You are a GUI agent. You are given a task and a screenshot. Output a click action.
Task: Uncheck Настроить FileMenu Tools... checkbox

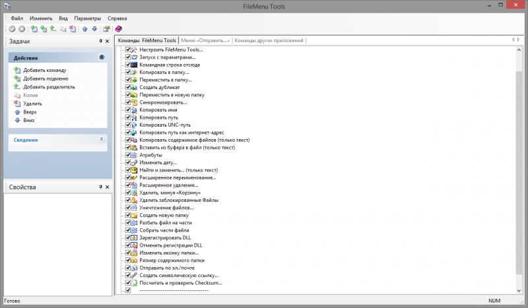tap(128, 49)
